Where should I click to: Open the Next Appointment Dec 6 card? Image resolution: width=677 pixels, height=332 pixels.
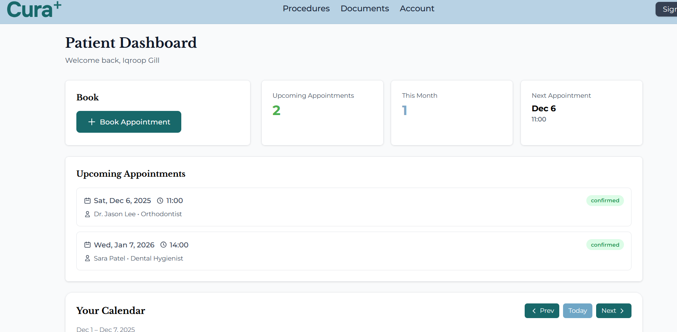click(x=581, y=113)
